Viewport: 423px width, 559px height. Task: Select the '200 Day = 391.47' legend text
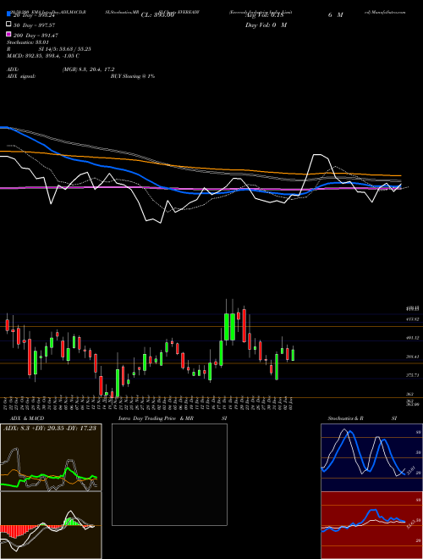coord(36,36)
